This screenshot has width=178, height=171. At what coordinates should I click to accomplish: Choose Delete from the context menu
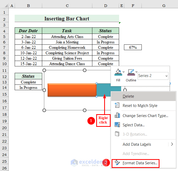143,96
